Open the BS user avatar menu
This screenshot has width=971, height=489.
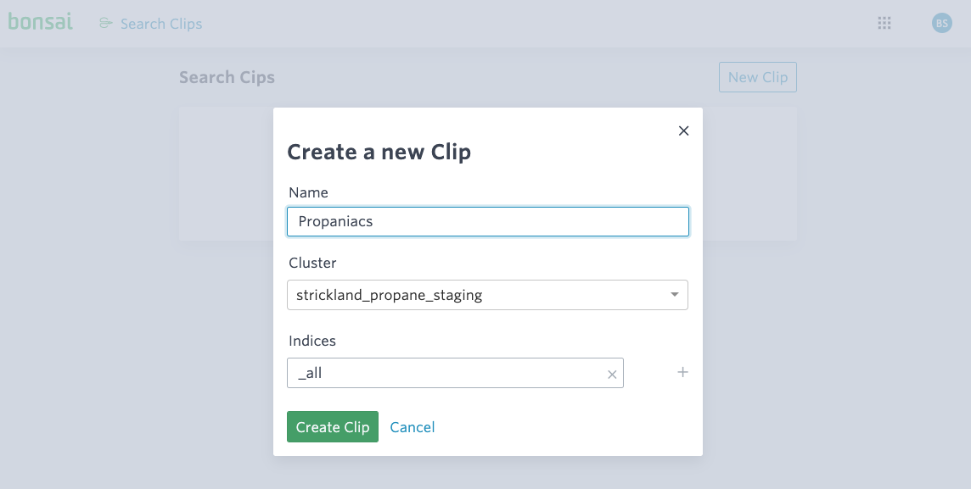tap(941, 23)
